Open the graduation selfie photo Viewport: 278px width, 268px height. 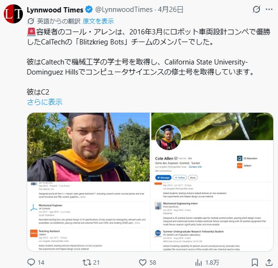coord(89,147)
